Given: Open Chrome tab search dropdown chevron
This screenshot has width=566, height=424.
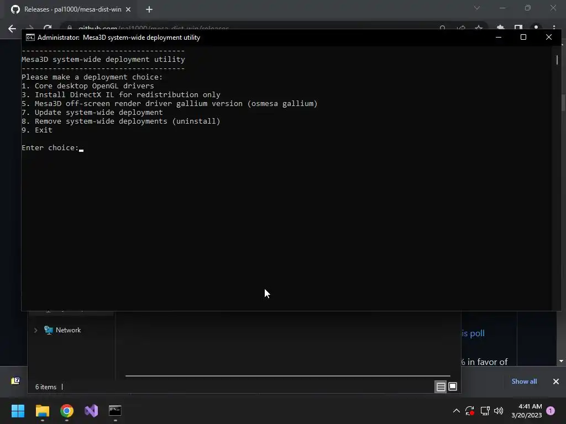Looking at the screenshot, I should (477, 8).
